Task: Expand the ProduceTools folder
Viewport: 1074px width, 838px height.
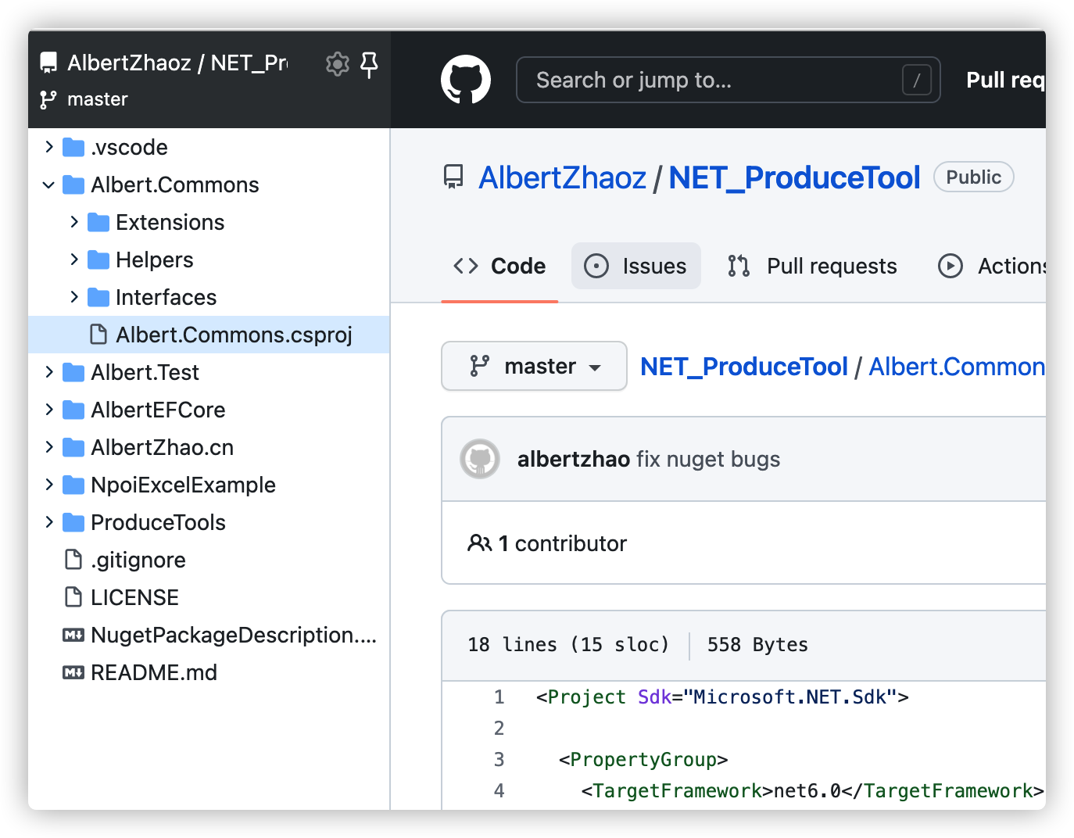Action: (49, 522)
